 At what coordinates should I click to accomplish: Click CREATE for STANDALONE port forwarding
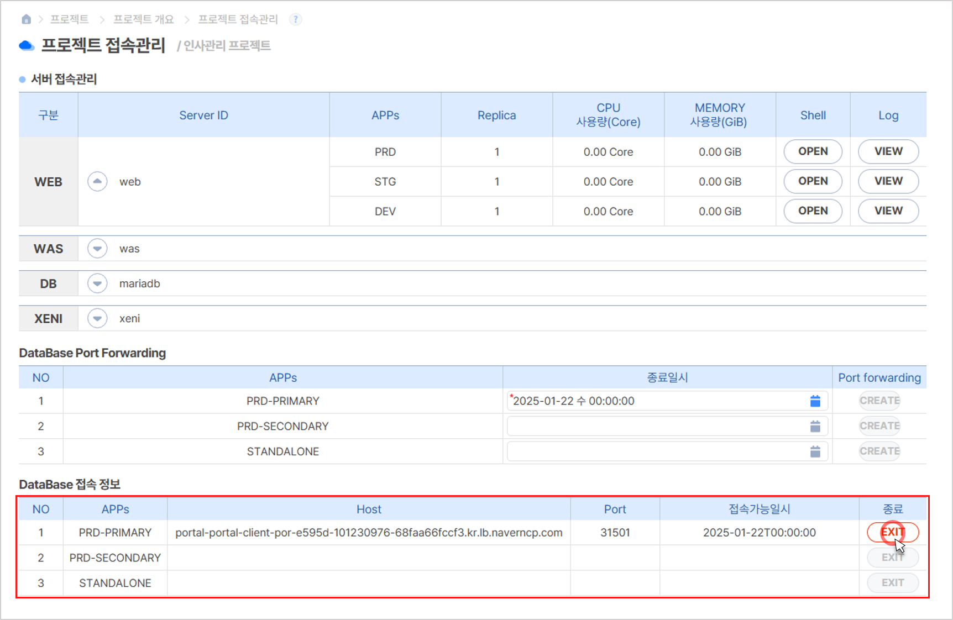(879, 451)
